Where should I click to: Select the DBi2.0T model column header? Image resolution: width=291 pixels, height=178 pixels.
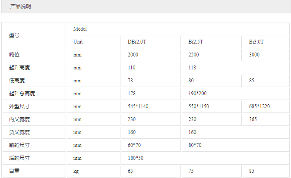point(139,42)
